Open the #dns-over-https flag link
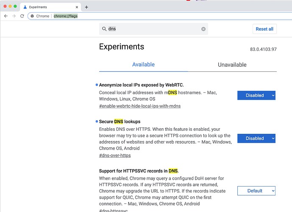The width and height of the screenshot is (292, 212). (x=115, y=155)
